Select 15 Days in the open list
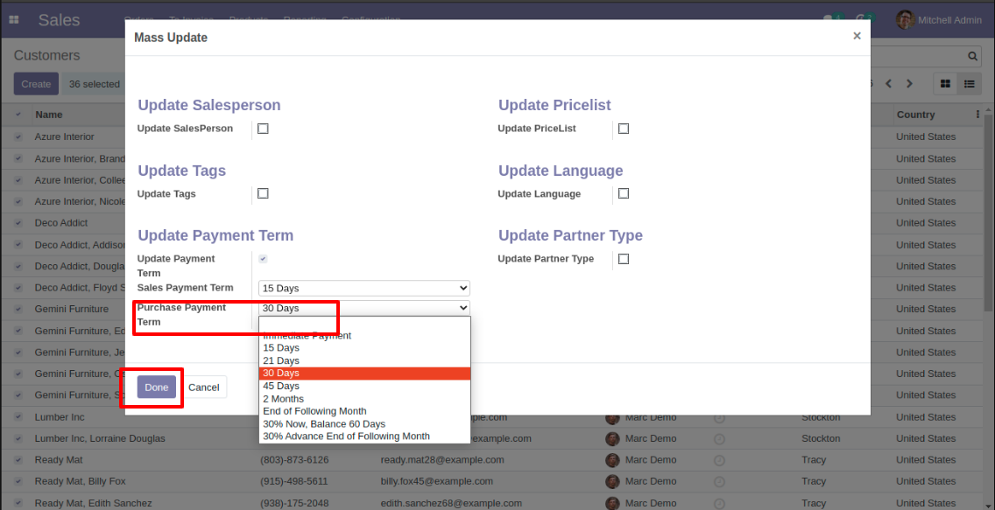995x510 pixels. pos(365,348)
